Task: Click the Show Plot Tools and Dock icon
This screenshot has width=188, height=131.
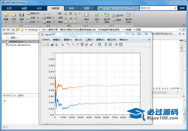Action: (x=121, y=45)
